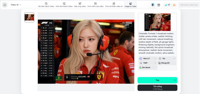The image size is (200, 94).
Task: Click the Mở trình chỉnh sửa button
Action: click(189, 5)
